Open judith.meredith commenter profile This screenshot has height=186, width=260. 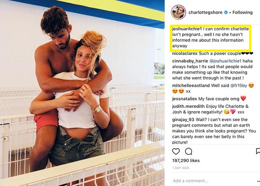188,106
